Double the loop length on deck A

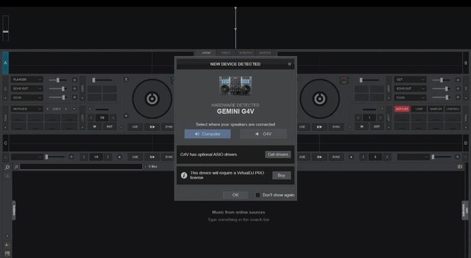click(x=113, y=118)
